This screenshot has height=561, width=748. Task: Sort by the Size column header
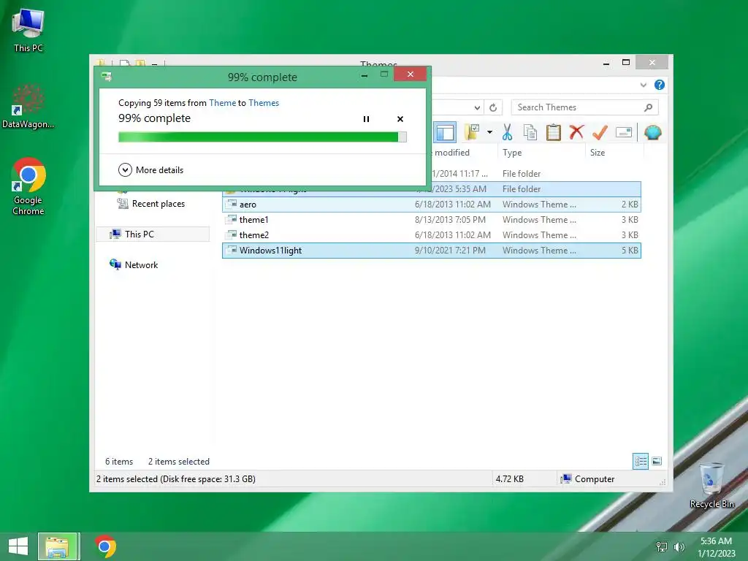pos(614,153)
